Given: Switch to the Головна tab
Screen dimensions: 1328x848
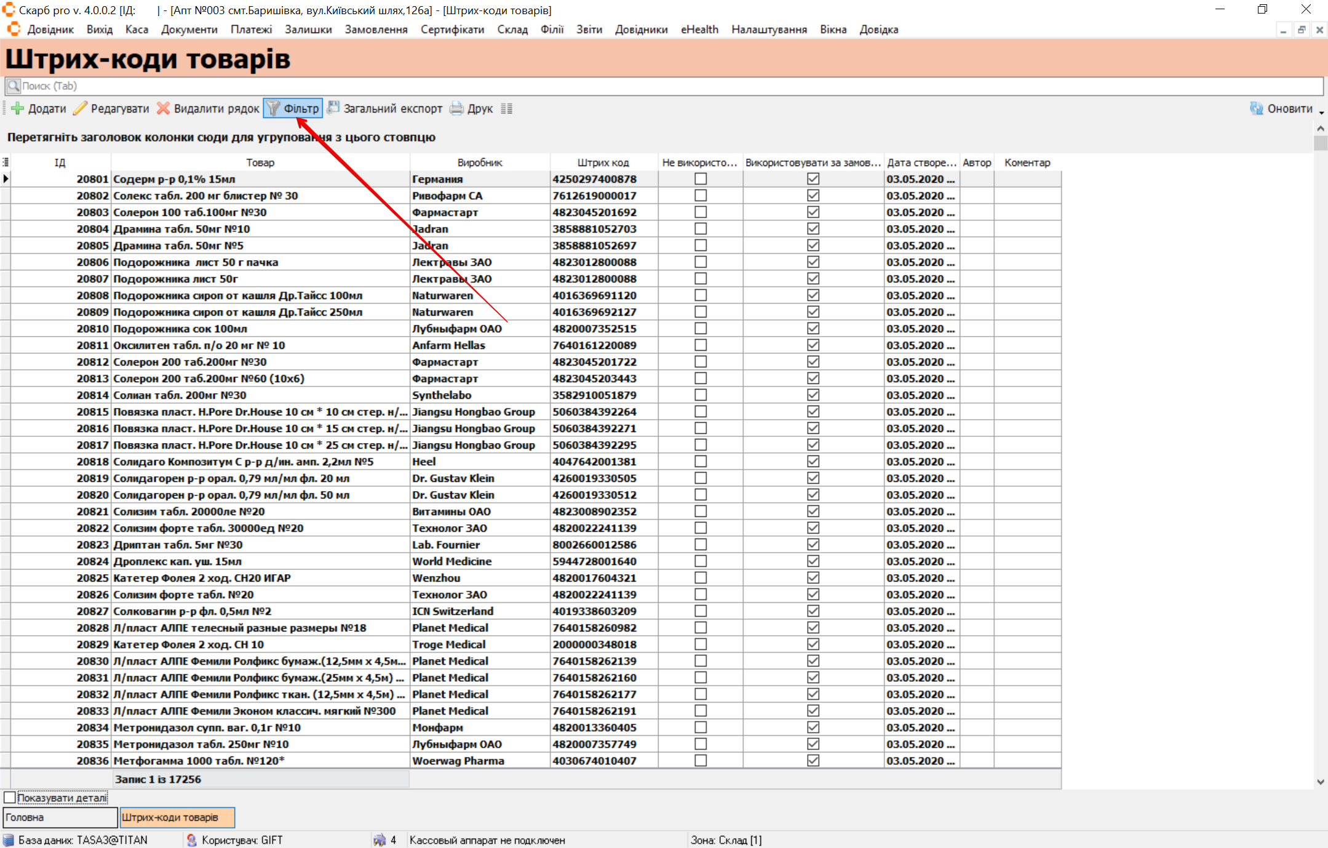Looking at the screenshot, I should click(x=60, y=817).
